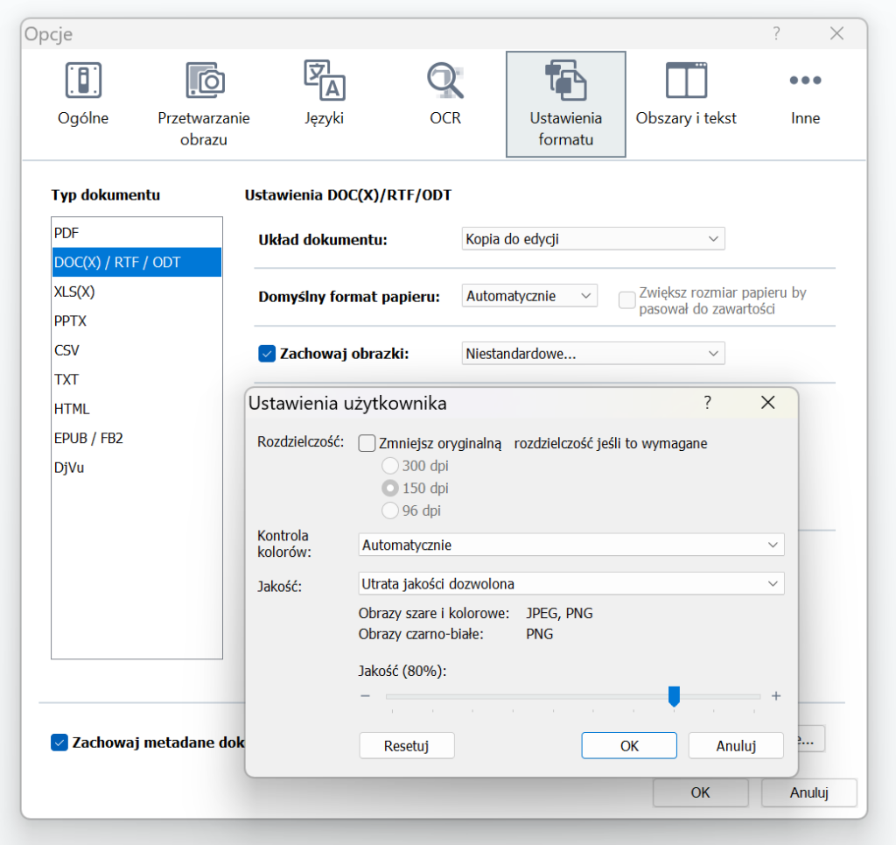Enable Zmniejsz oryginalną rozdzielczość checkbox
Screen dimensions: 896x845
pos(367,444)
